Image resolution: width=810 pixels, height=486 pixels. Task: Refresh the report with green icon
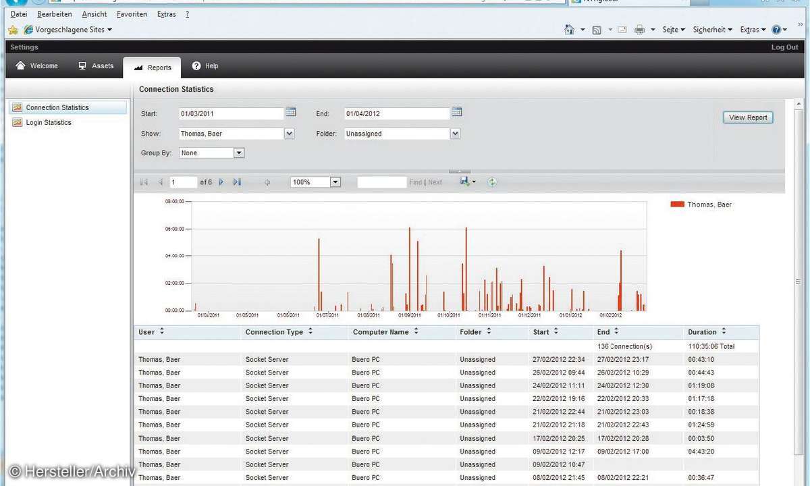(492, 182)
